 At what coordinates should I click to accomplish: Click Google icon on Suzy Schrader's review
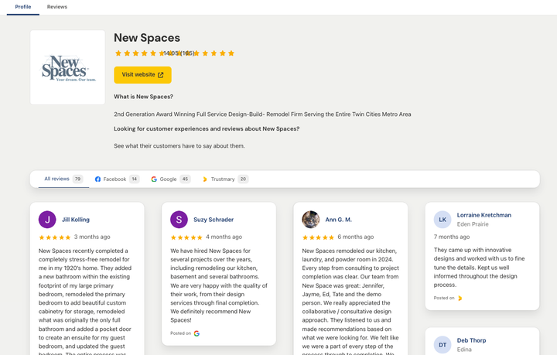(196, 333)
